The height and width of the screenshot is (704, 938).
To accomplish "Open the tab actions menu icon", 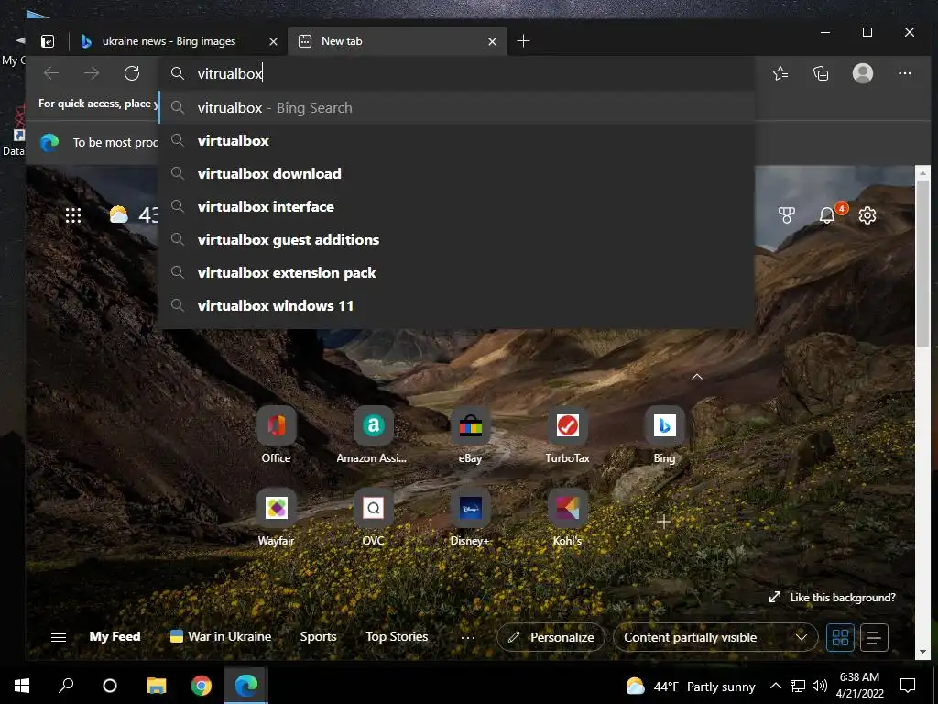I will (48, 41).
